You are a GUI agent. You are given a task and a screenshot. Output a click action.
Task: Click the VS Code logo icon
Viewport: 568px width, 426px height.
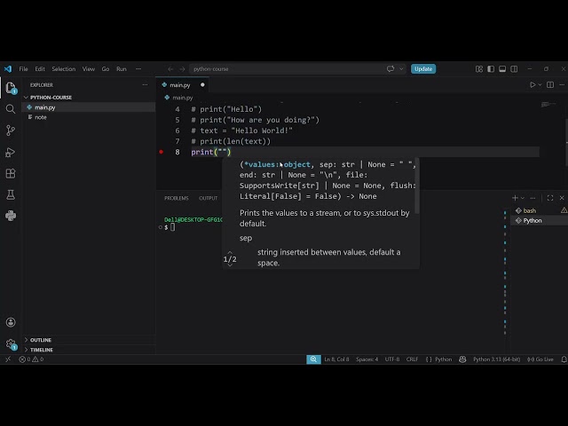pyautogui.click(x=8, y=69)
